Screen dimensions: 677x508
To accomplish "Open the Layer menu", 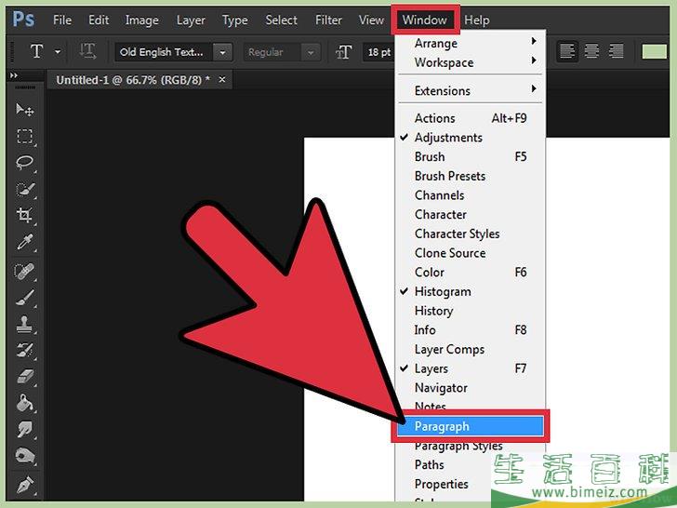I will pyautogui.click(x=191, y=20).
